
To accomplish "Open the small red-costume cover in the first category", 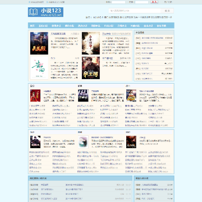I will (35, 95).
